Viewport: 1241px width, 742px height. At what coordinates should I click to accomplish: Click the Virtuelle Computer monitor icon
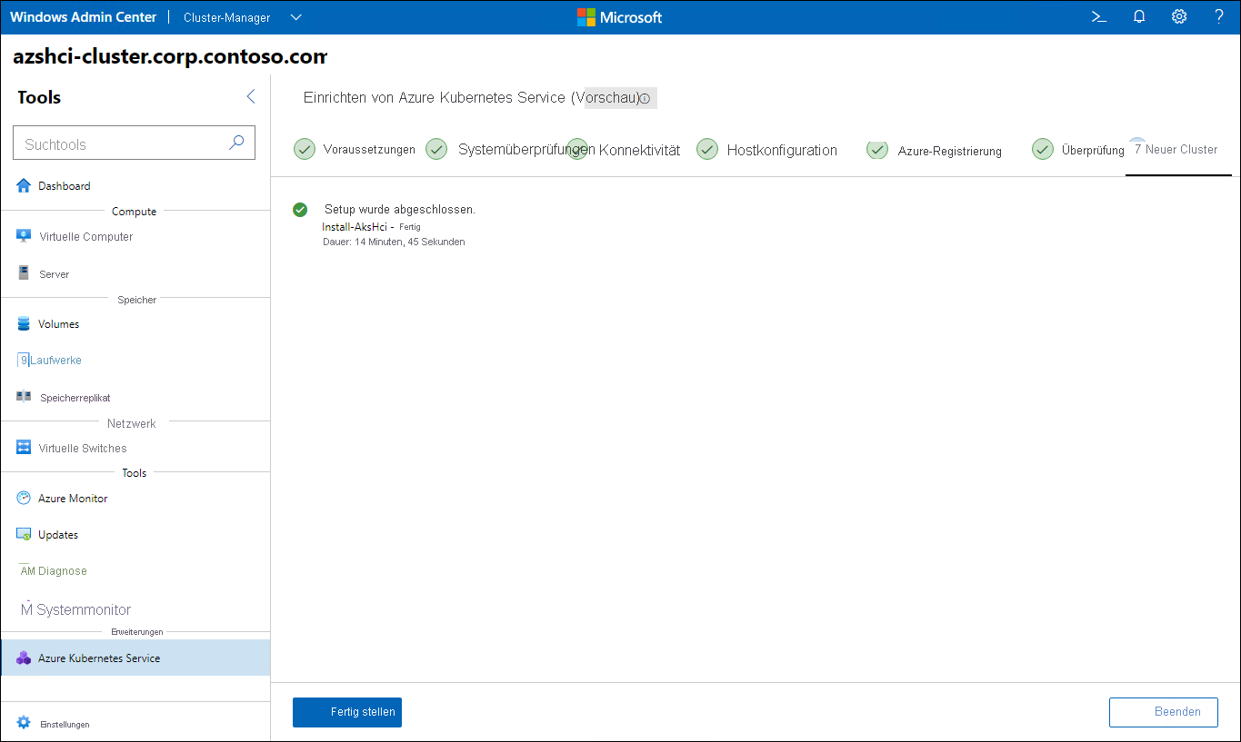pyautogui.click(x=24, y=236)
